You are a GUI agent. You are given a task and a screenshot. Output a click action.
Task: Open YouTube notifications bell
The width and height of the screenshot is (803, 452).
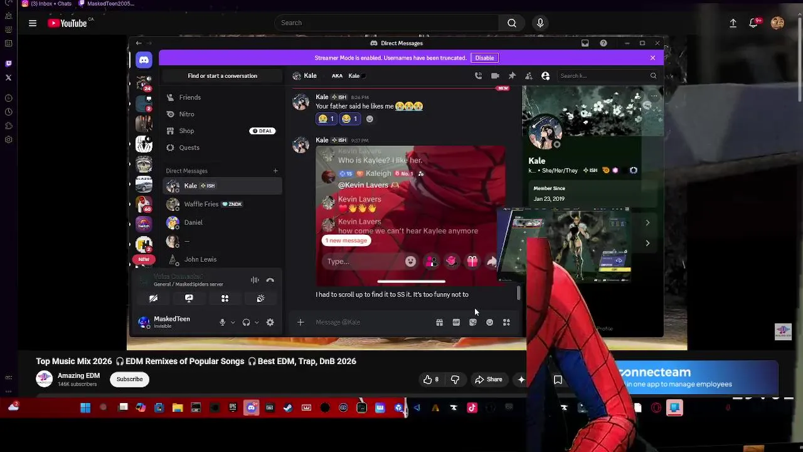753,23
